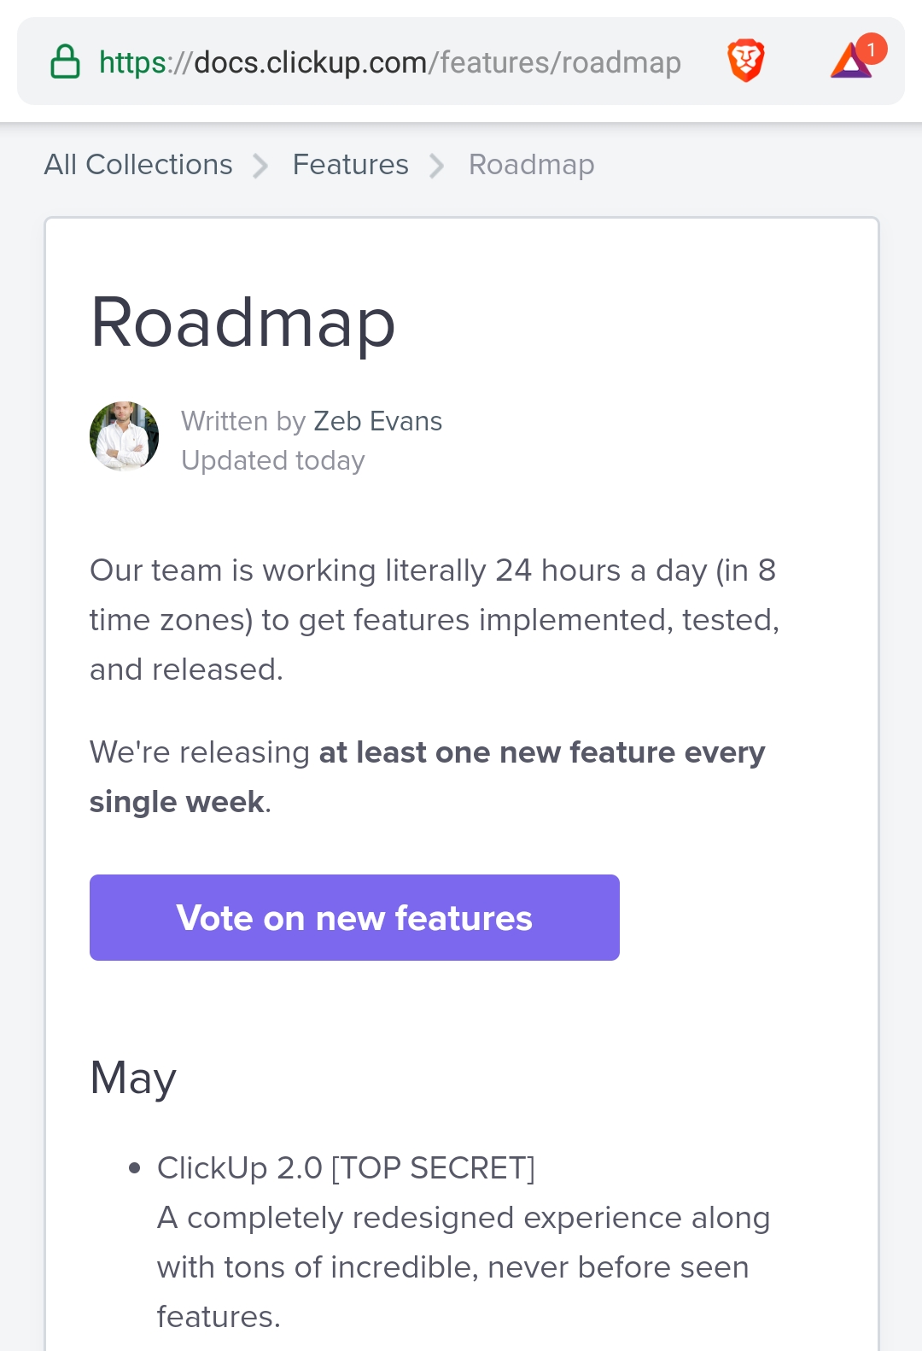Click the 'Our team is working' paragraph
The height and width of the screenshot is (1351, 922).
(435, 620)
